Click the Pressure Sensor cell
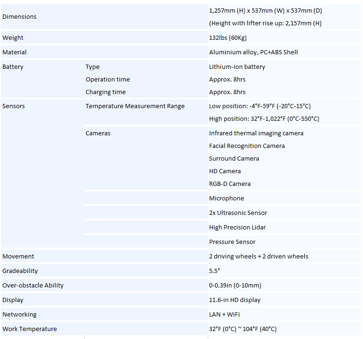This screenshot has height=339, width=363. click(232, 242)
